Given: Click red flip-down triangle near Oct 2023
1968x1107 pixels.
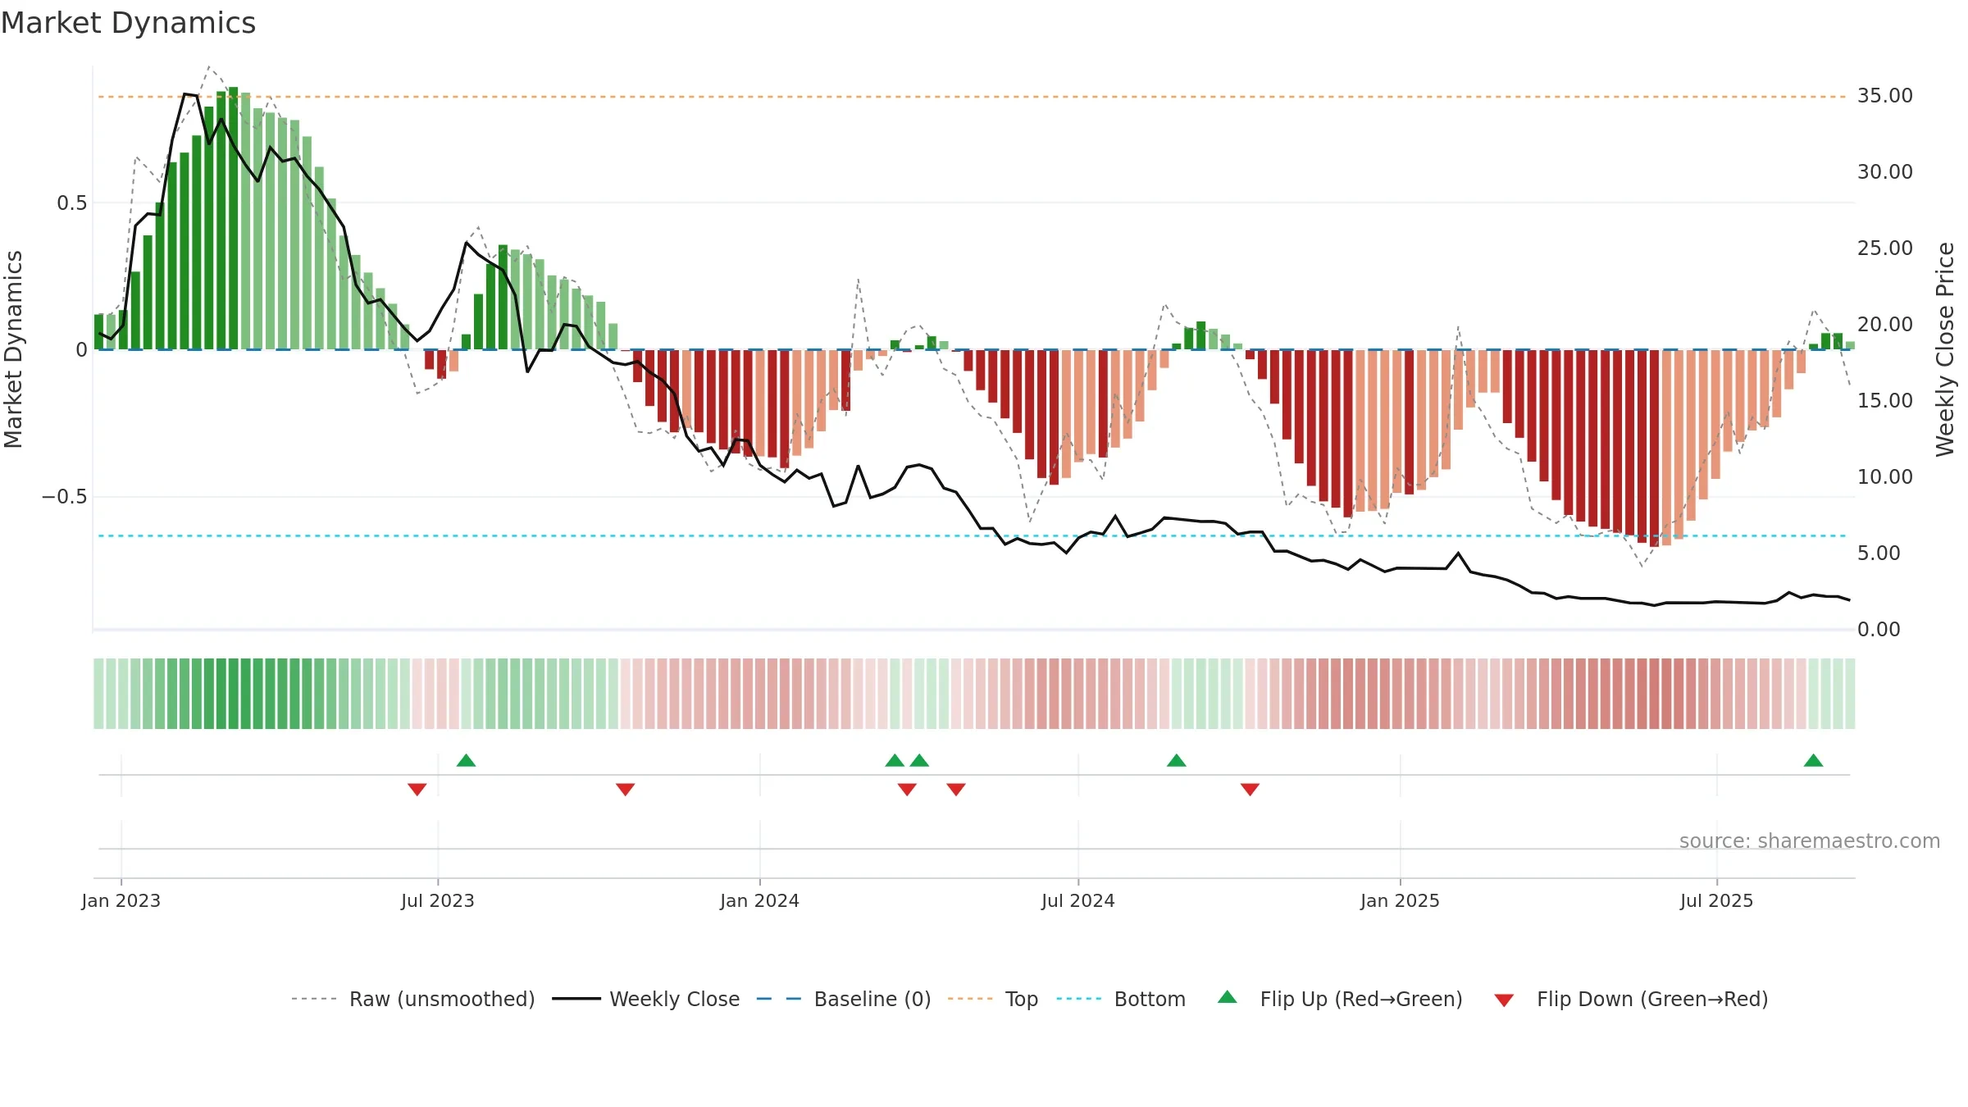Looking at the screenshot, I should point(625,789).
